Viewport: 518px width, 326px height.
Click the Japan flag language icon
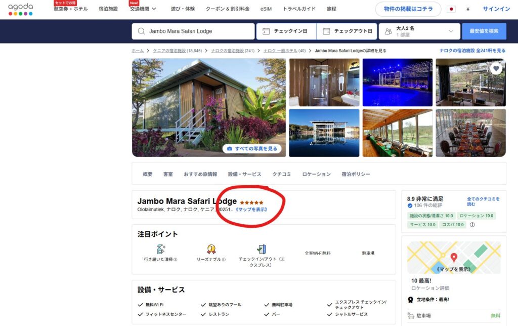451,9
